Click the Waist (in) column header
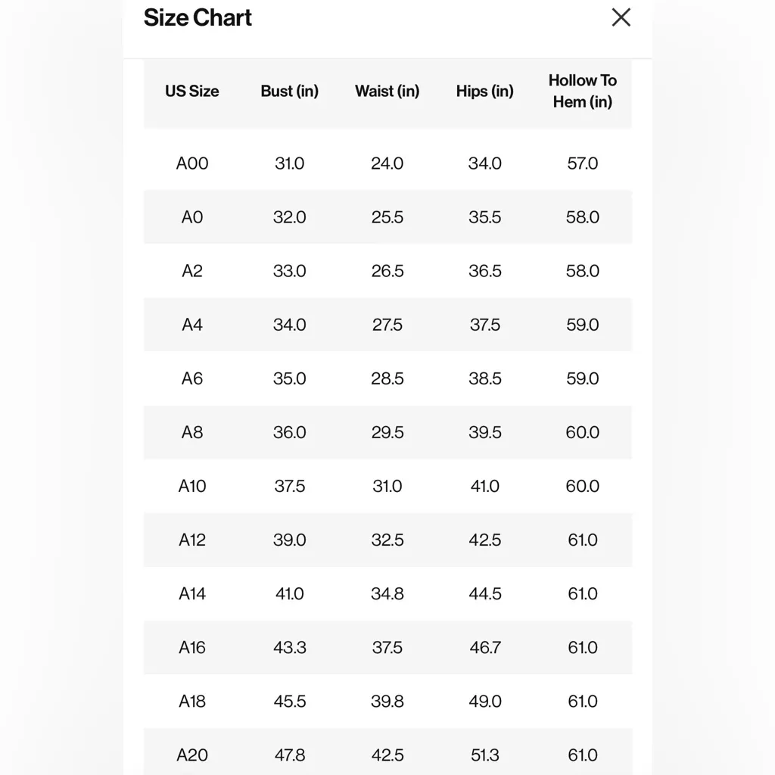The image size is (775, 775). [387, 91]
